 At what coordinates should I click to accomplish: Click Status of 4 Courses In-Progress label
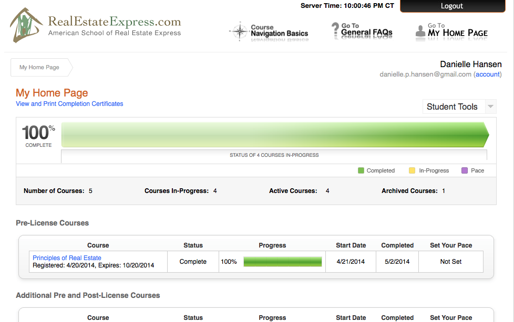274,155
